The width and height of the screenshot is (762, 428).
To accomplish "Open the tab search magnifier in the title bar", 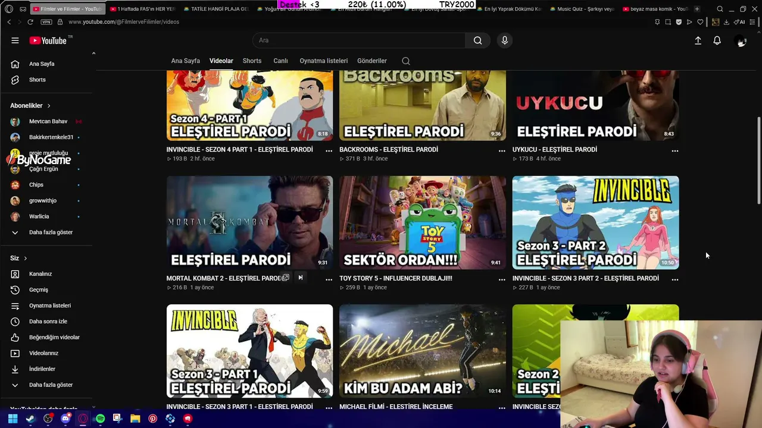I will click(x=720, y=9).
